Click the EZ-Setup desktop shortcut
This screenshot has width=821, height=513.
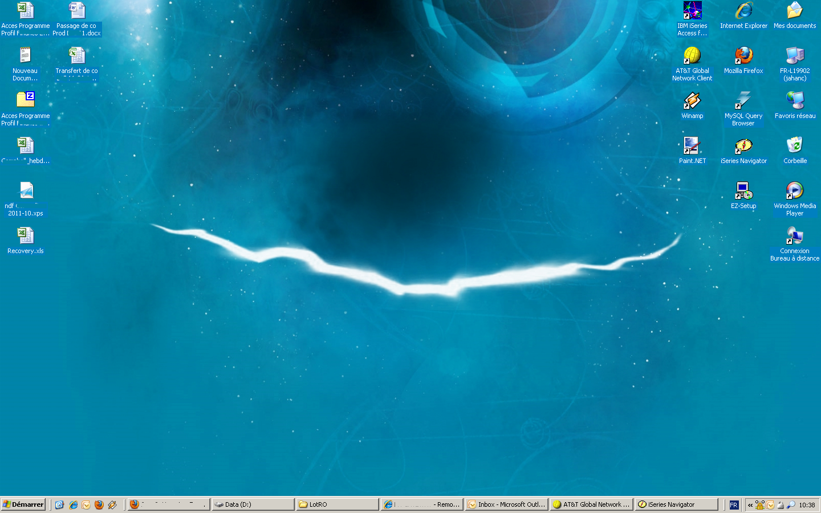(743, 192)
